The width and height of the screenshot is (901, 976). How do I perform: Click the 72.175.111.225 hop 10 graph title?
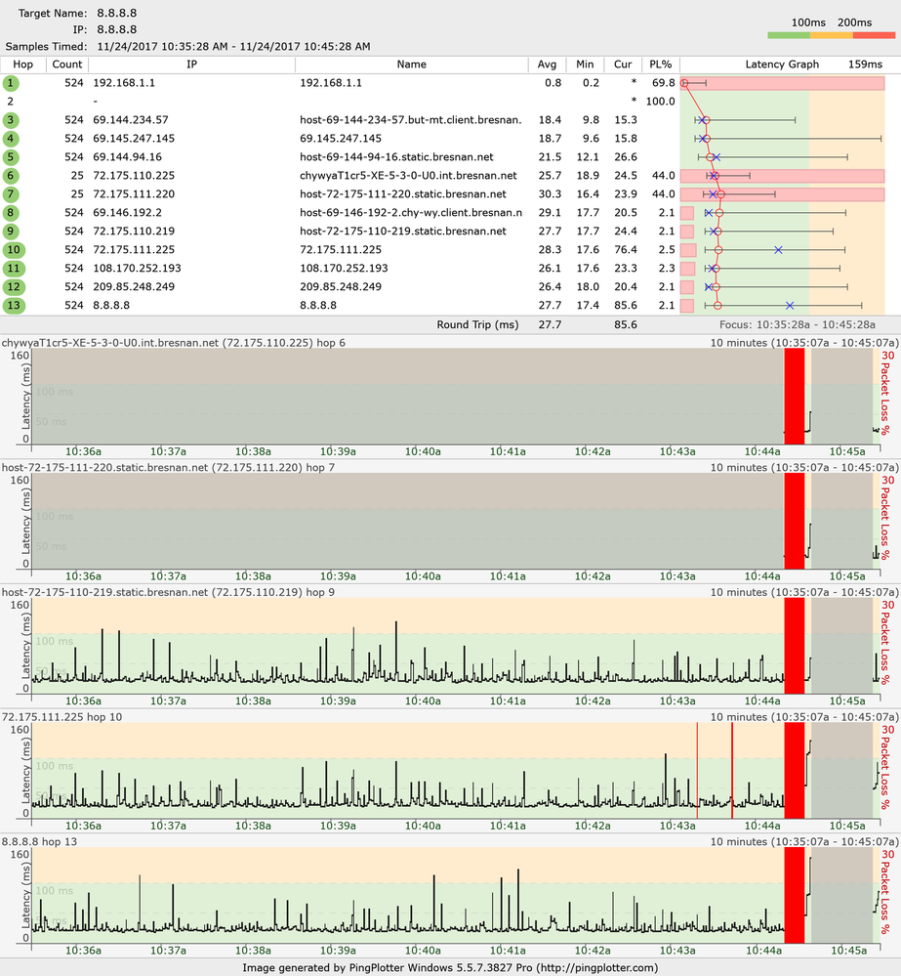(62, 717)
